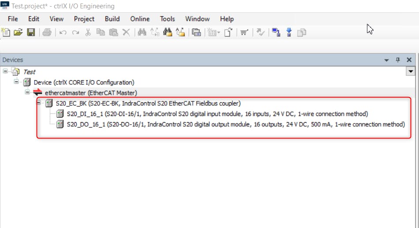Screen dimensions: 419x228
Task: Click the Print icon in toolbar
Action: point(47,33)
